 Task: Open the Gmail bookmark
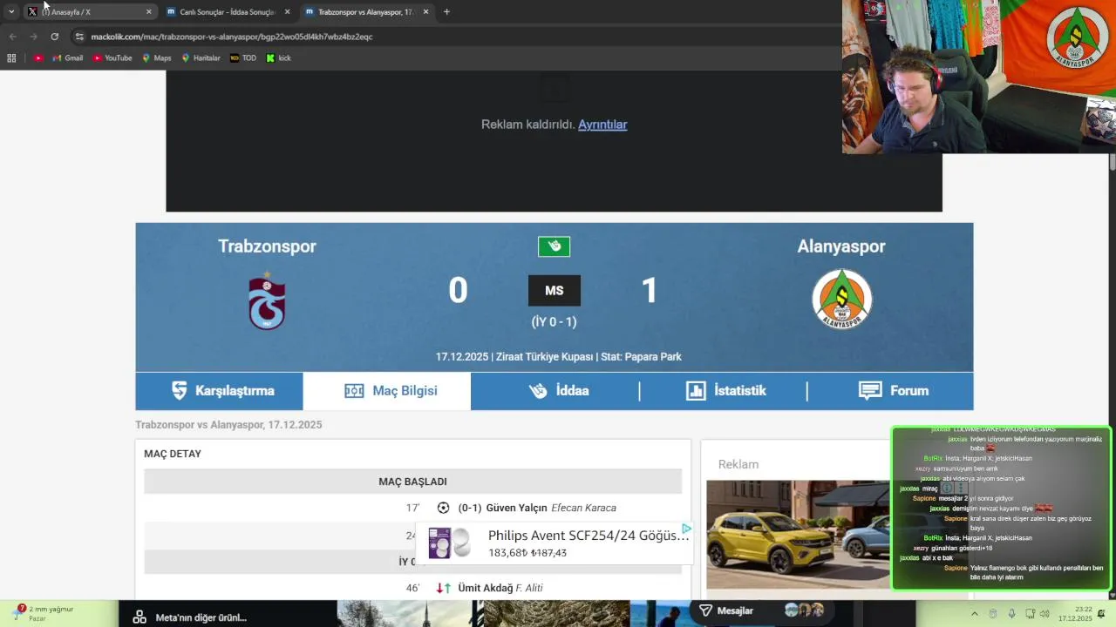pos(68,58)
